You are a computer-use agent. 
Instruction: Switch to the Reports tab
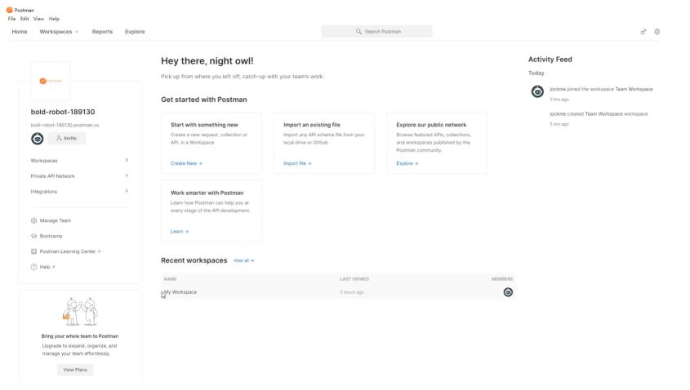click(102, 32)
